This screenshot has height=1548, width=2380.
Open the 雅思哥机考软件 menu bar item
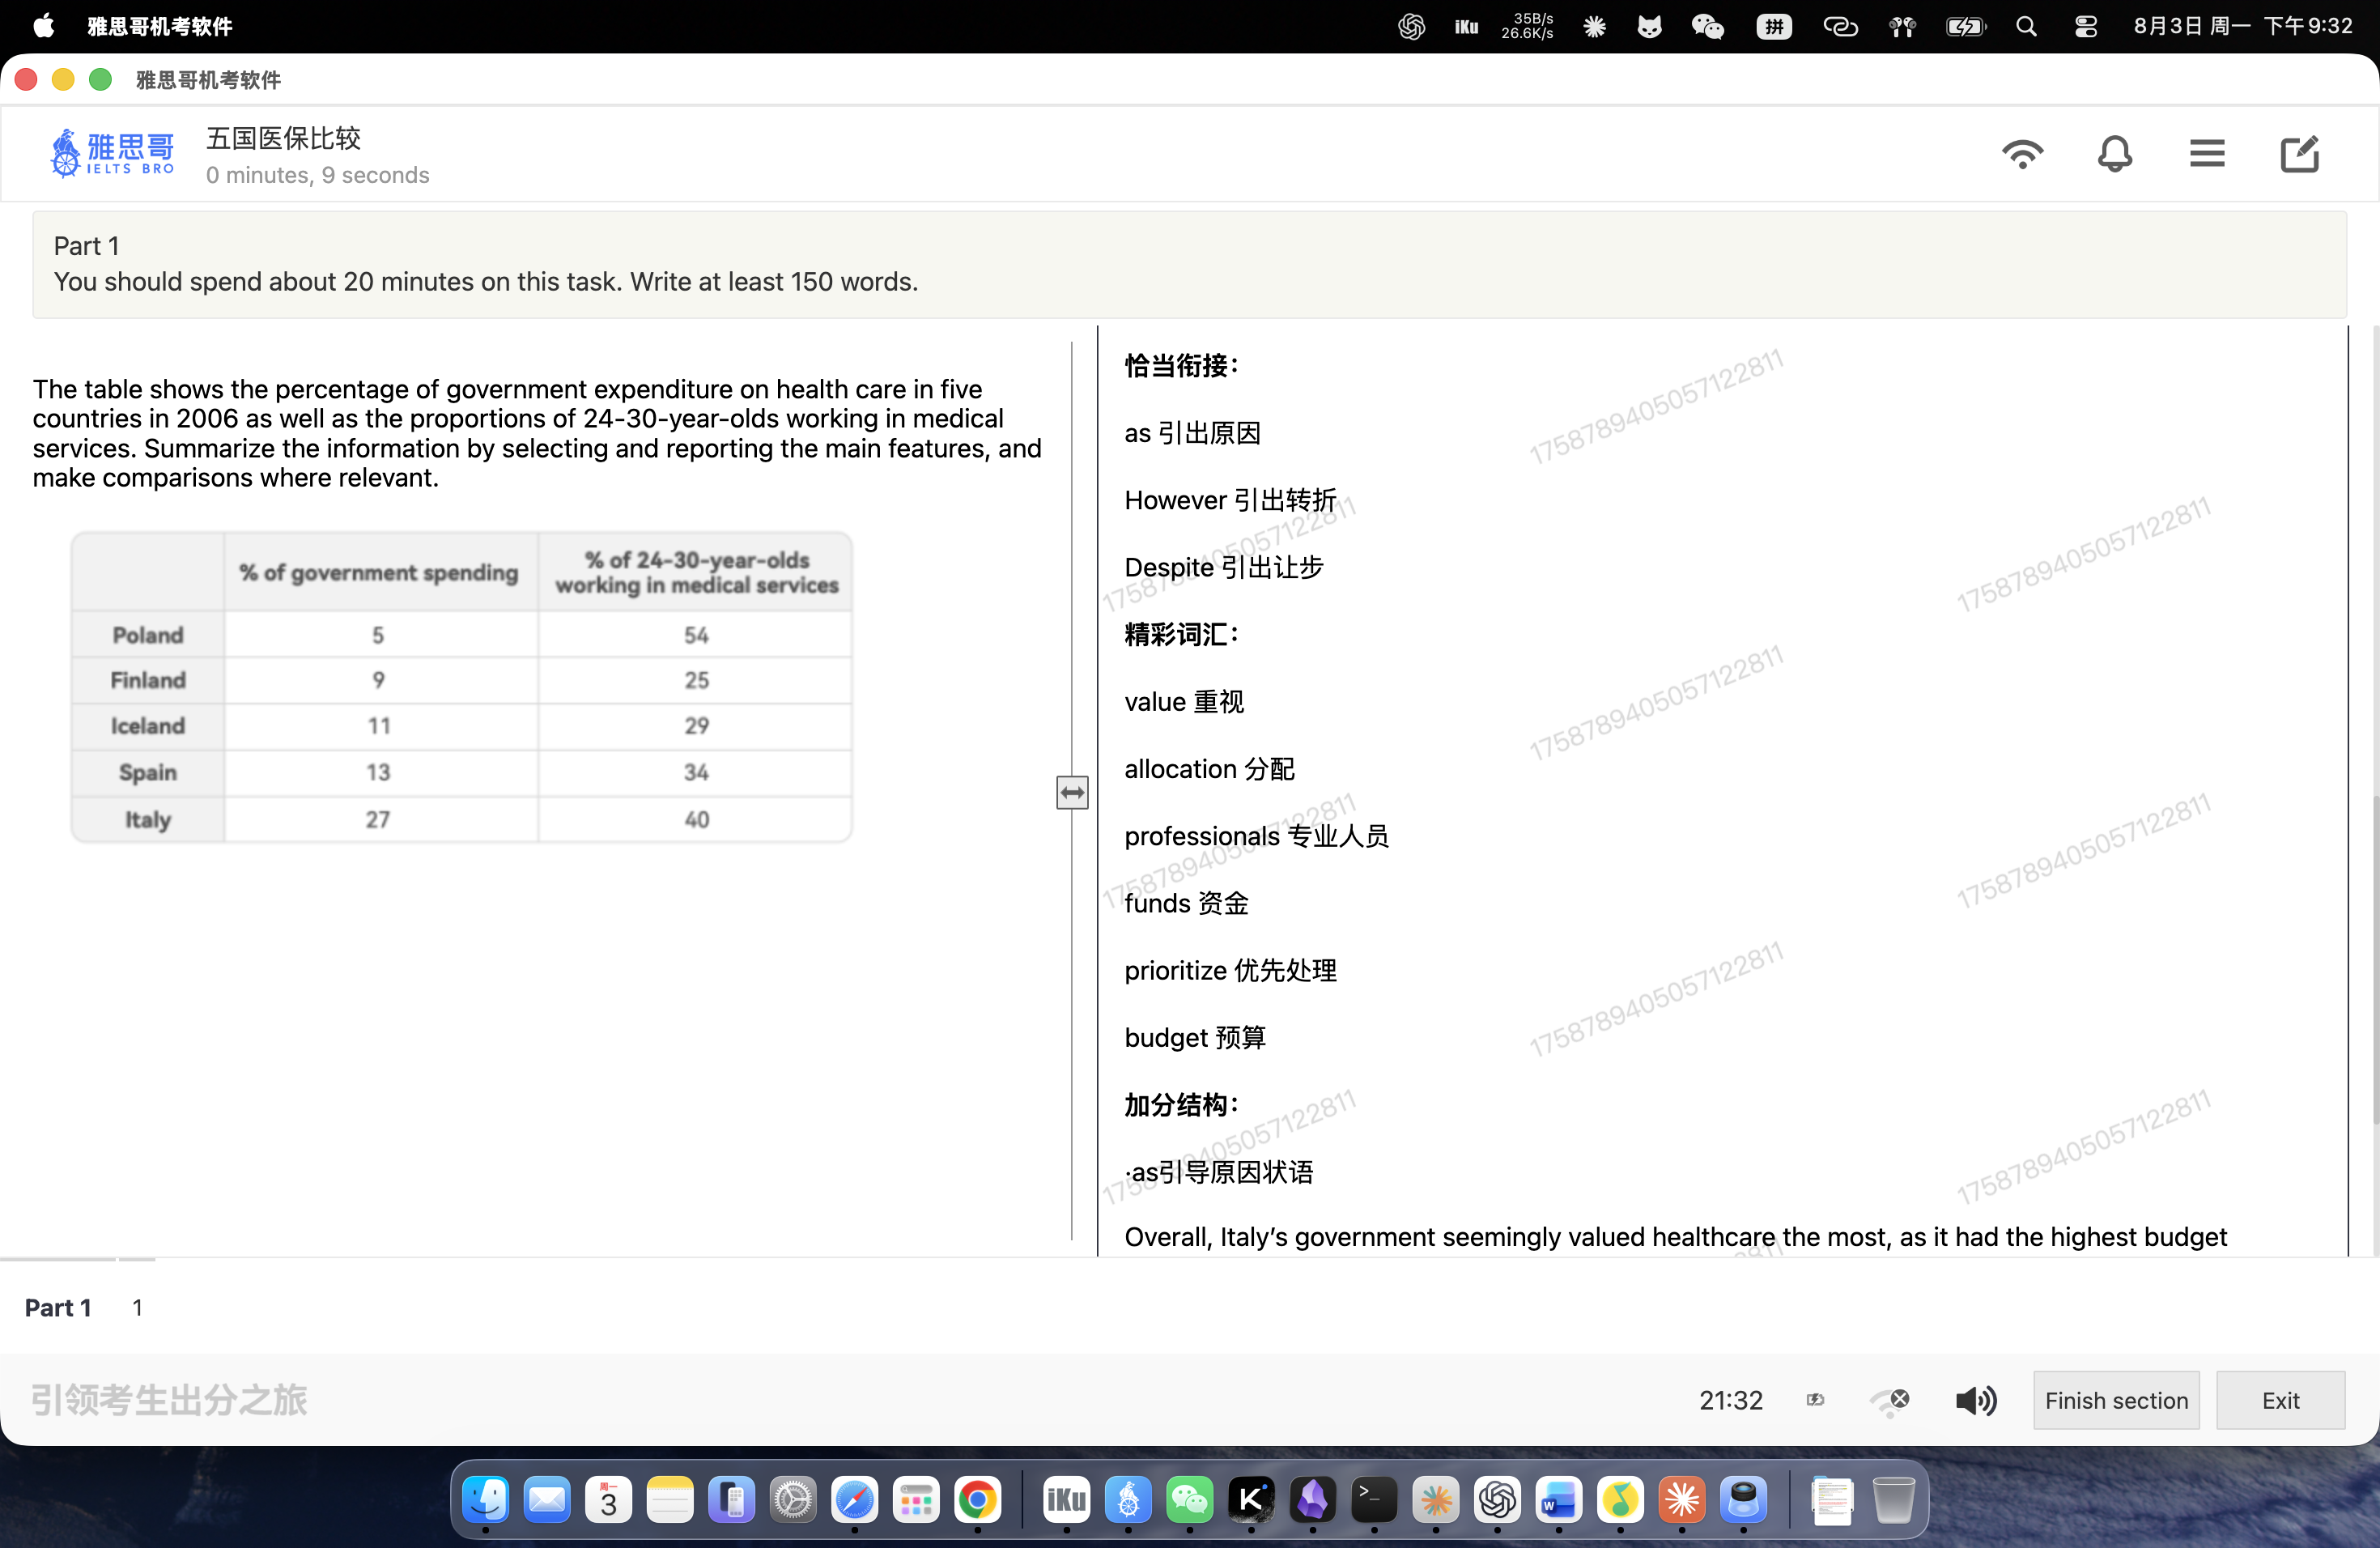[160, 26]
